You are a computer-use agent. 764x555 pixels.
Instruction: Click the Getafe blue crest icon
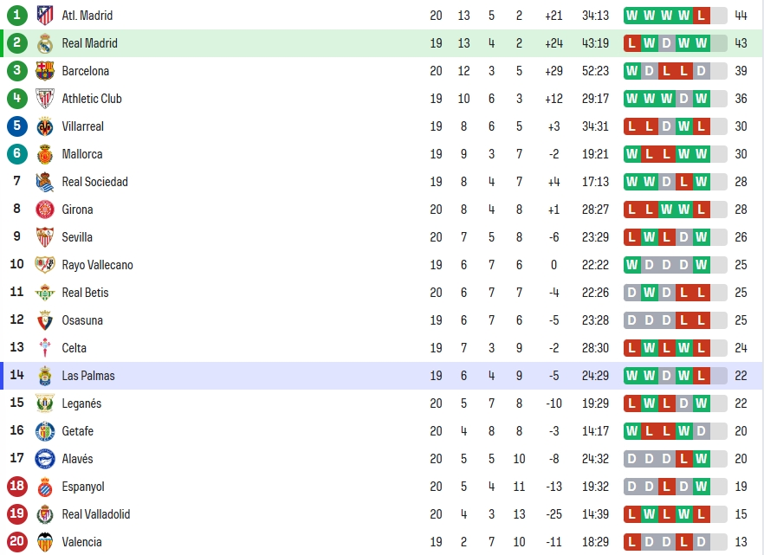(45, 431)
